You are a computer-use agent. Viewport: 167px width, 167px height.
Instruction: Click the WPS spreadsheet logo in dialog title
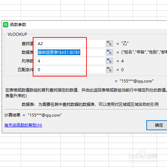tap(6, 25)
